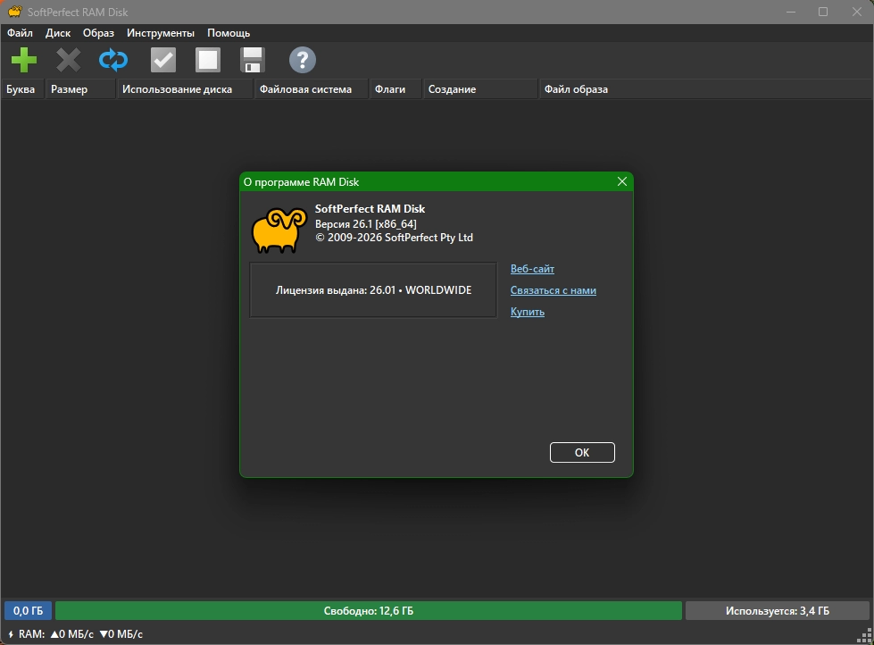The image size is (874, 645).
Task: Click the green Свободно: 12,6 ГБ bar
Action: click(x=369, y=611)
